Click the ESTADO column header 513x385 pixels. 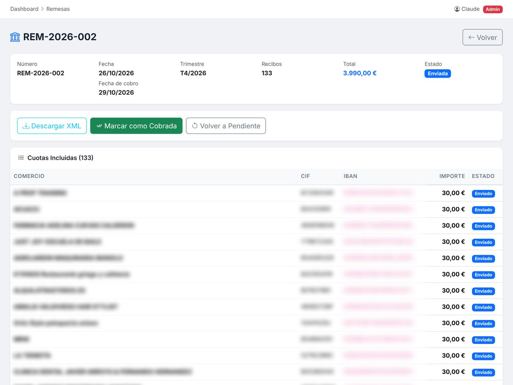coord(483,176)
